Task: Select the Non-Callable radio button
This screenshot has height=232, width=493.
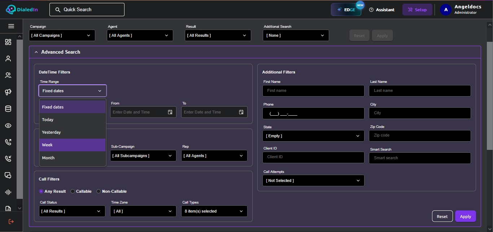Action: point(99,191)
